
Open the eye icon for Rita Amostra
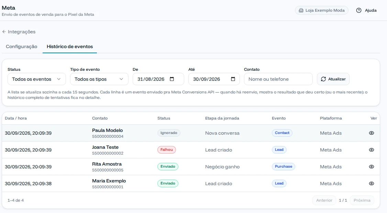pos(372,167)
